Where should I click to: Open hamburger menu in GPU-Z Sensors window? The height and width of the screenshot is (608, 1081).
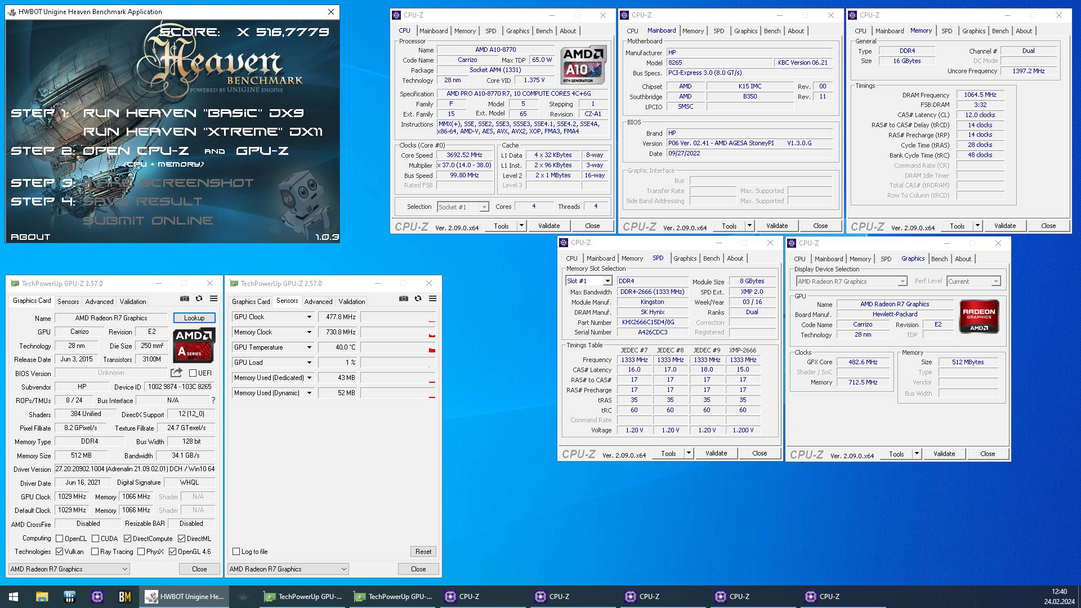click(x=433, y=299)
